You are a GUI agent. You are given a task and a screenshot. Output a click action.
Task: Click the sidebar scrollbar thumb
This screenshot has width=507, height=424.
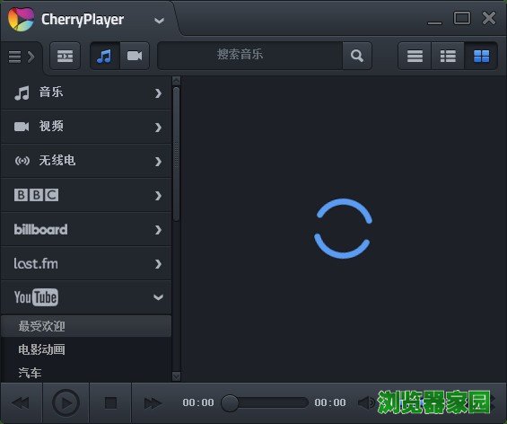pyautogui.click(x=176, y=155)
